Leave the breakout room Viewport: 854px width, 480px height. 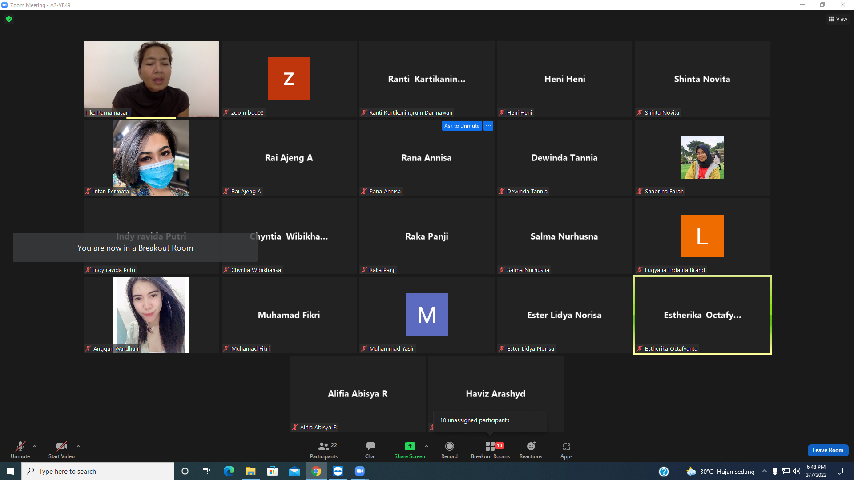[828, 450]
